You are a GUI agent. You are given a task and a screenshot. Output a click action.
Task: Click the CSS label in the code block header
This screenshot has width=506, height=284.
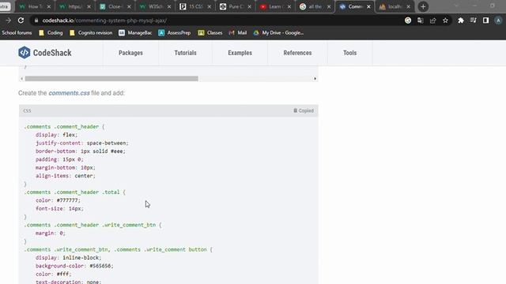(x=27, y=110)
